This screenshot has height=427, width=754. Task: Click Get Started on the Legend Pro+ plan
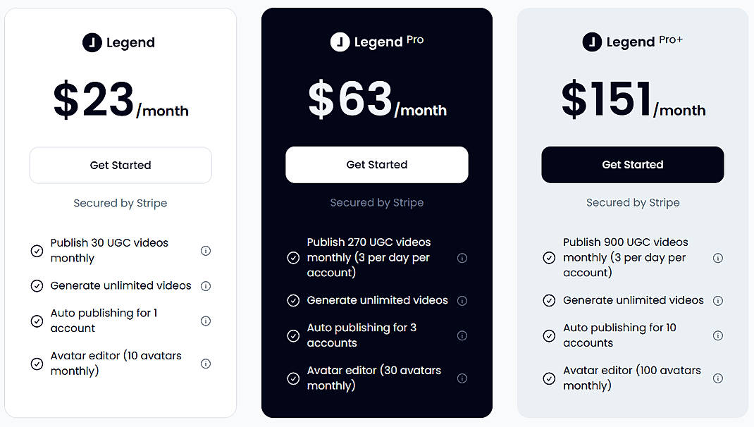pyautogui.click(x=632, y=164)
